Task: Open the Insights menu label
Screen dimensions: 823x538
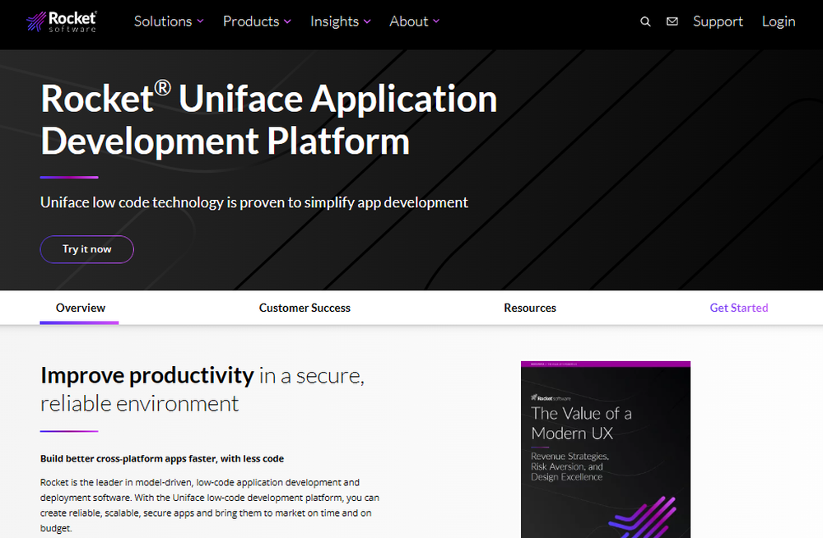Action: pos(334,21)
